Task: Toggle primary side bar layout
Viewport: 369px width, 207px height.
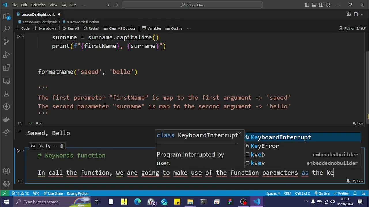Action: [307, 5]
